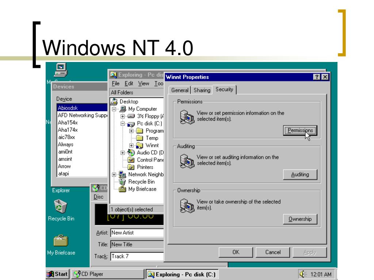This screenshot has height=280, width=374.
Task: Open the File menu in Explorer
Action: pos(115,83)
